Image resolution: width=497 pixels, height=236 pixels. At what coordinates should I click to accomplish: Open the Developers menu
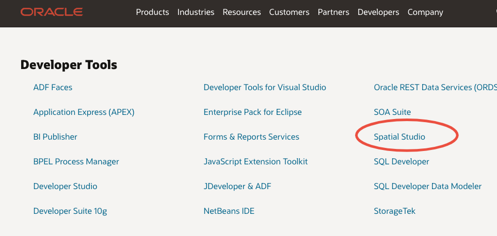coord(378,12)
